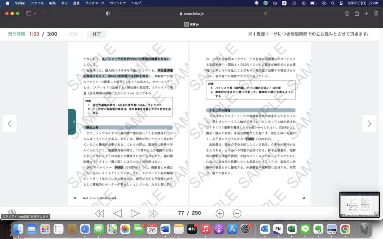Flip to next page using right-edge chevron

pos(369,124)
